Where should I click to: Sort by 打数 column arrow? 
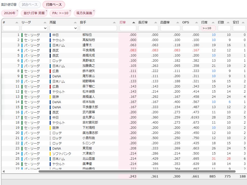(228, 22)
